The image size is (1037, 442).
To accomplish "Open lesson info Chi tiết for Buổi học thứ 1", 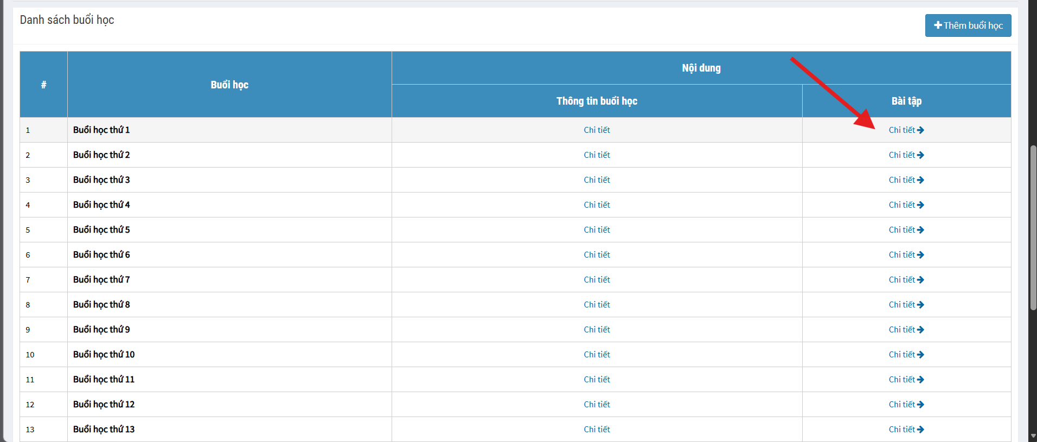I will click(597, 130).
